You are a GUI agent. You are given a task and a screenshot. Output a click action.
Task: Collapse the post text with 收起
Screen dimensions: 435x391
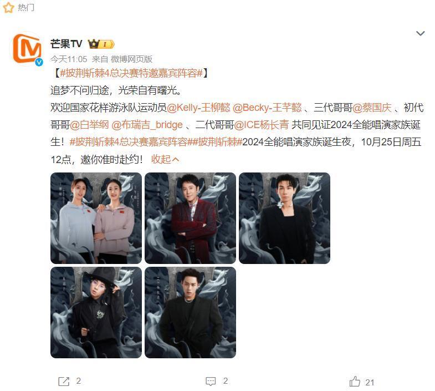pyautogui.click(x=165, y=159)
